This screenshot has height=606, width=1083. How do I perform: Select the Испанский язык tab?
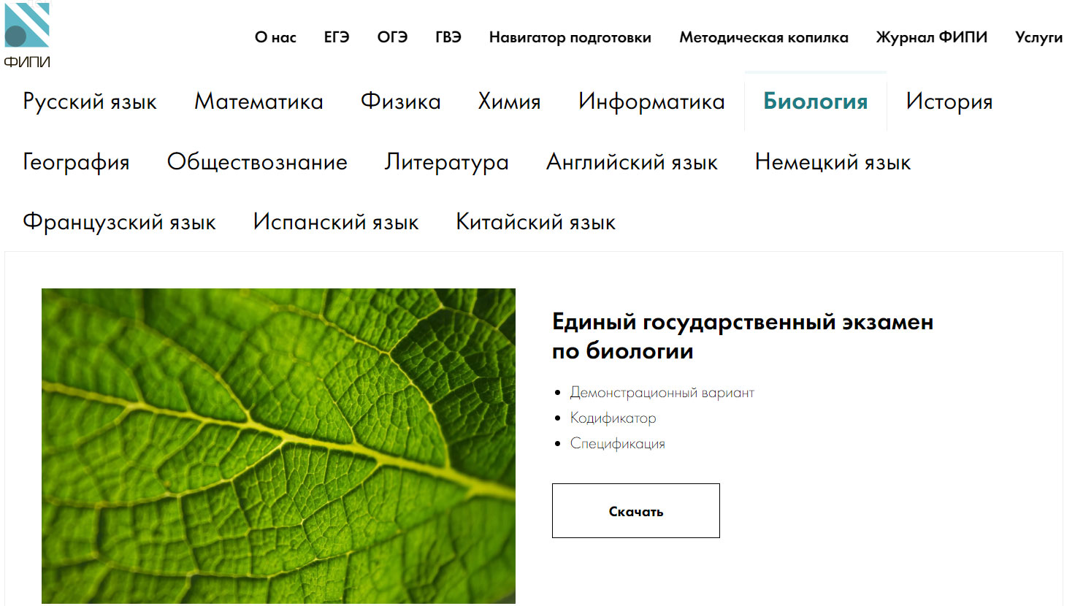[336, 222]
